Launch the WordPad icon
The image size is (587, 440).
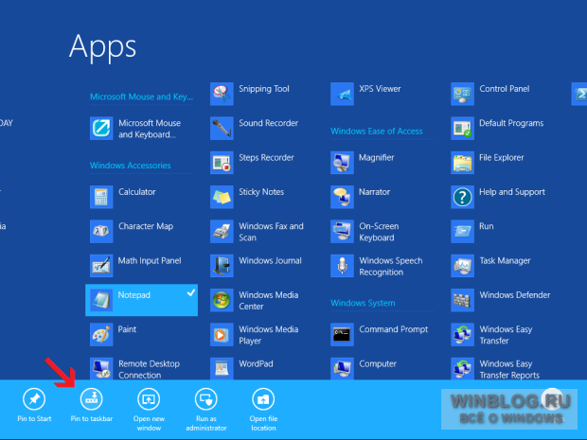(x=222, y=368)
